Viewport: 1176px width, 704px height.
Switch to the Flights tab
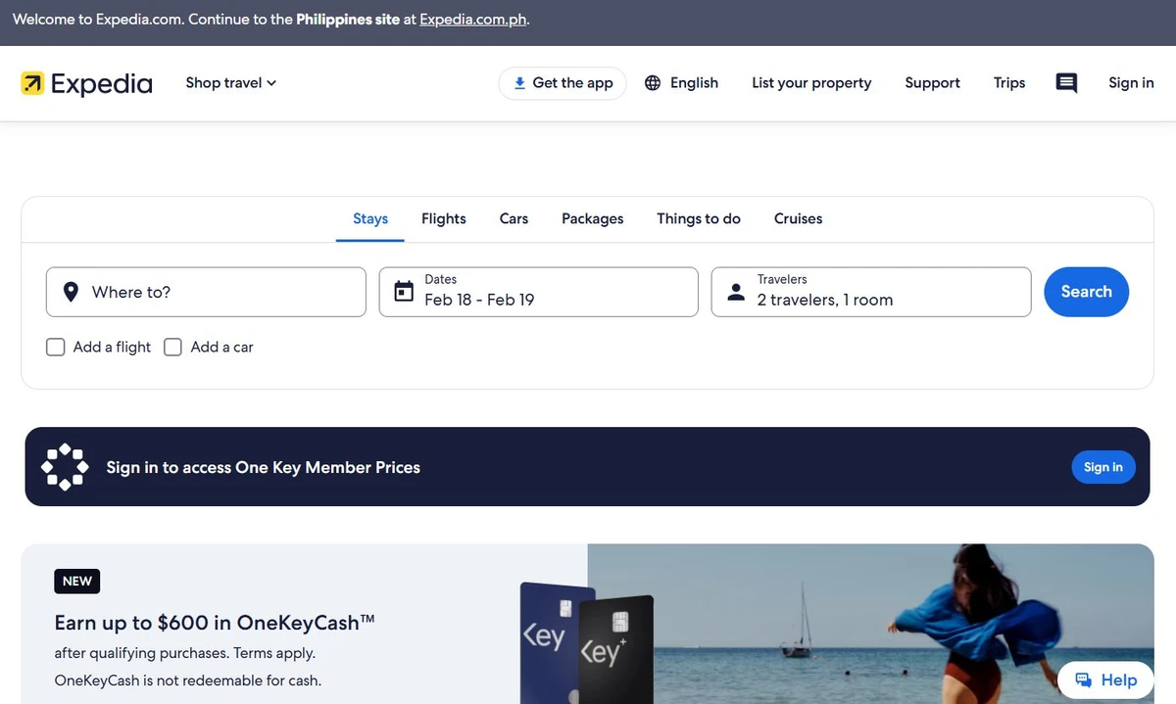pyautogui.click(x=443, y=218)
